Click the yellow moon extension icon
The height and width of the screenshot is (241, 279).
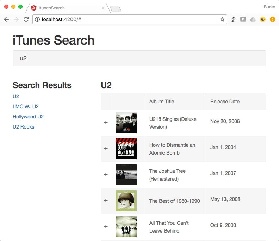263,19
